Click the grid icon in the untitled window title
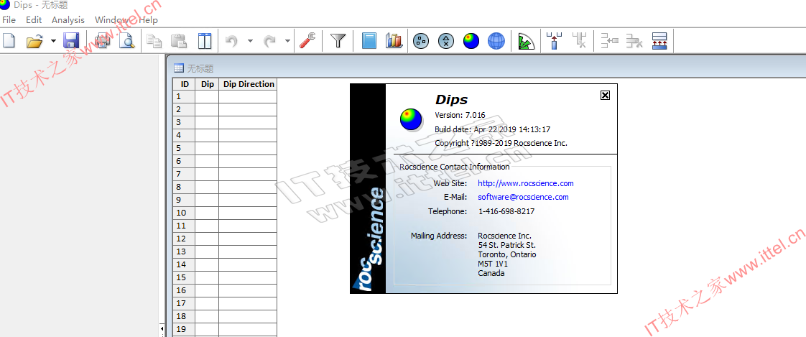806x337 pixels. click(x=178, y=68)
